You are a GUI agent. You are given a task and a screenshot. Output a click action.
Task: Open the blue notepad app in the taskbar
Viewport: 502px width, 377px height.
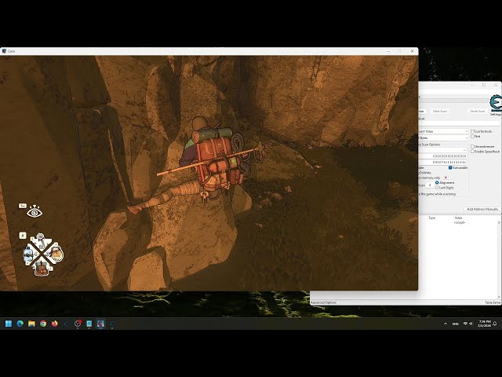pyautogui.click(x=89, y=324)
